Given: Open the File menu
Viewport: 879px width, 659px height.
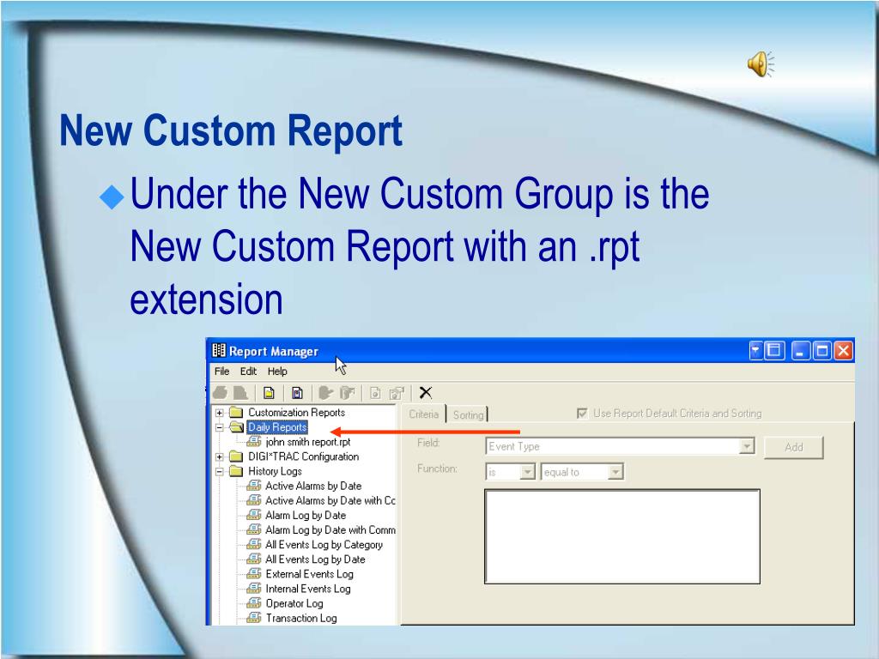Looking at the screenshot, I should click(x=222, y=371).
